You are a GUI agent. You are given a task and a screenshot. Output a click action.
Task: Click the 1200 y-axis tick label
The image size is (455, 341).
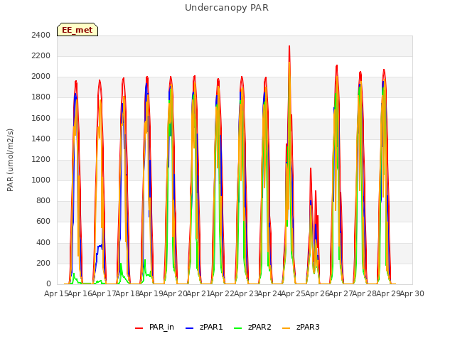pyautogui.click(x=41, y=159)
